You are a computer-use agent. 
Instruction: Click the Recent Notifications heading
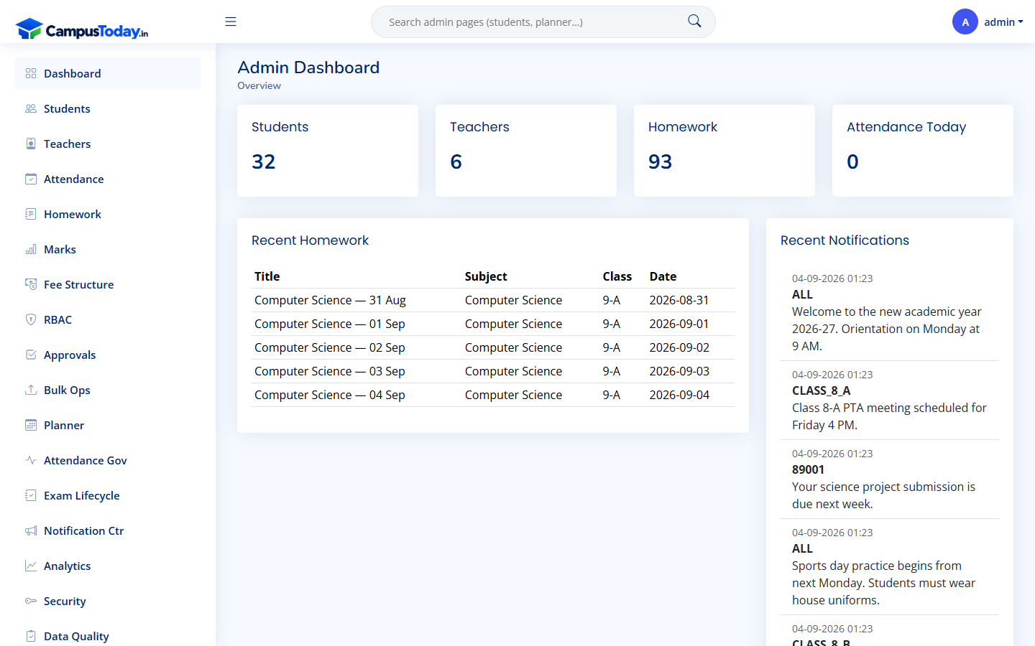point(845,240)
